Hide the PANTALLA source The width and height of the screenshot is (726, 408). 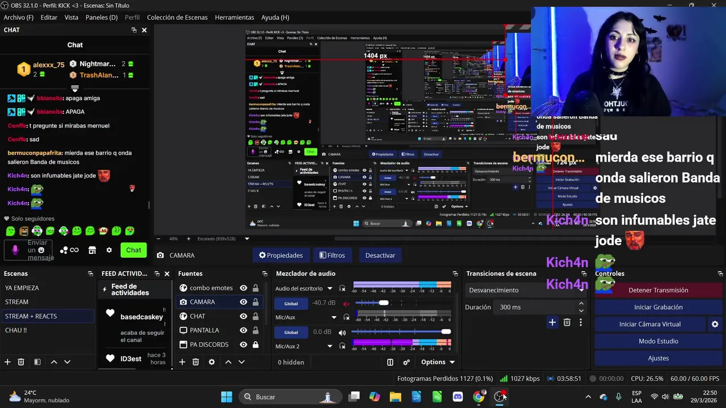point(243,330)
